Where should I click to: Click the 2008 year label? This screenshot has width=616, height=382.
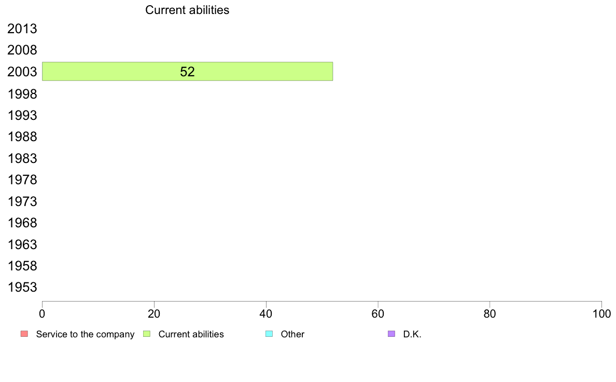[22, 50]
